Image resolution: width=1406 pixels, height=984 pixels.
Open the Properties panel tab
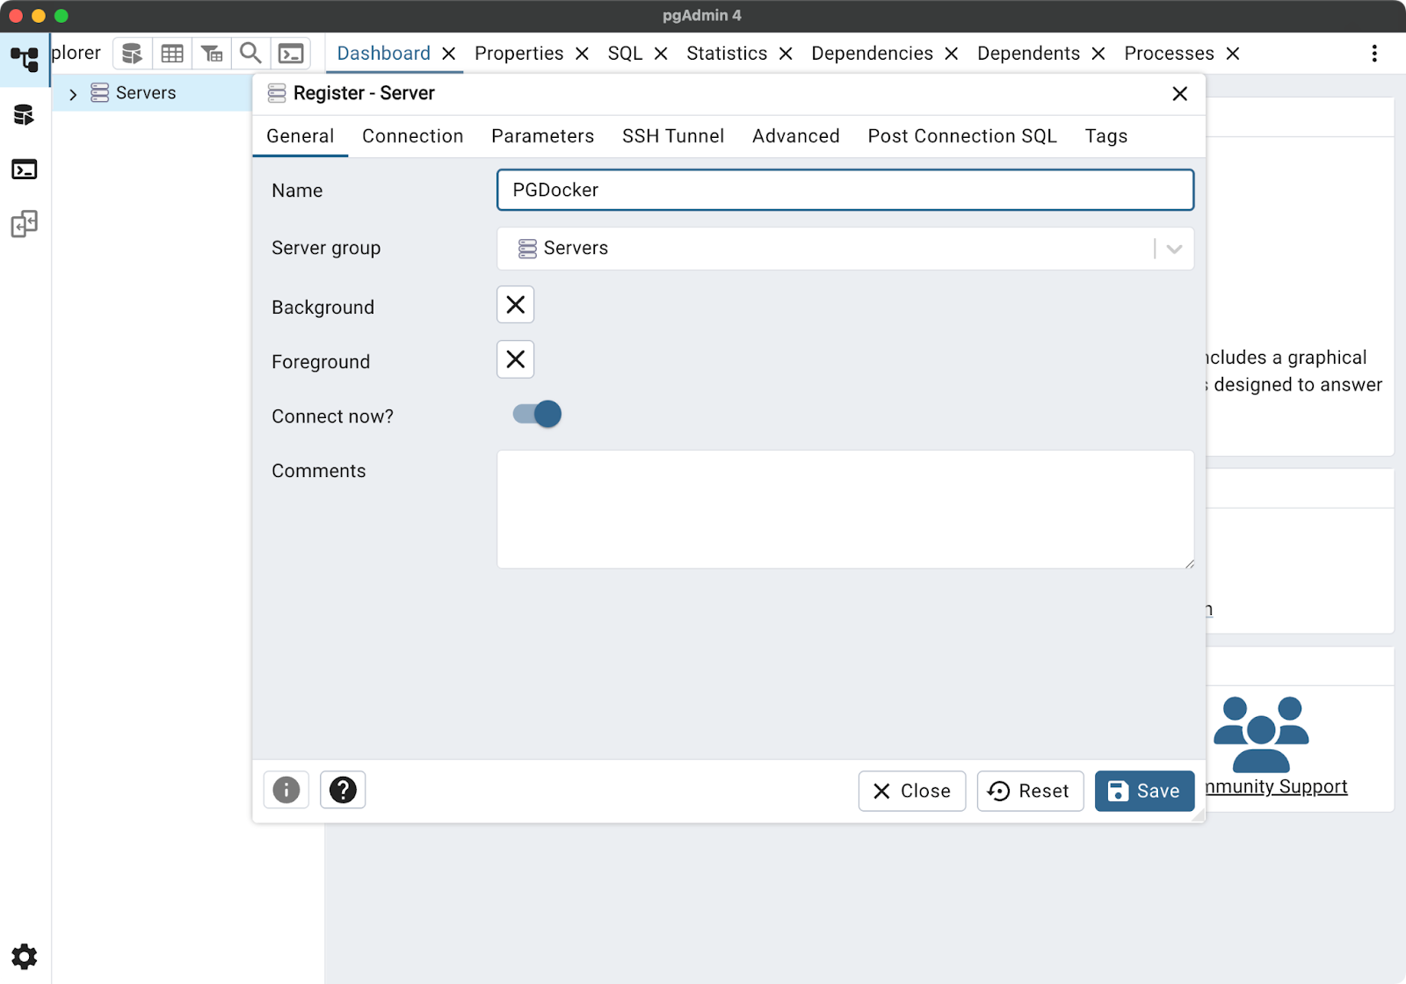click(519, 54)
